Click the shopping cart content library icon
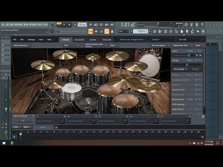 [203, 32]
